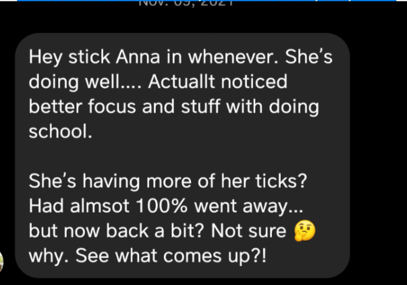Click the word "Anna" in the message
This screenshot has width=407, height=285.
[x=138, y=57]
